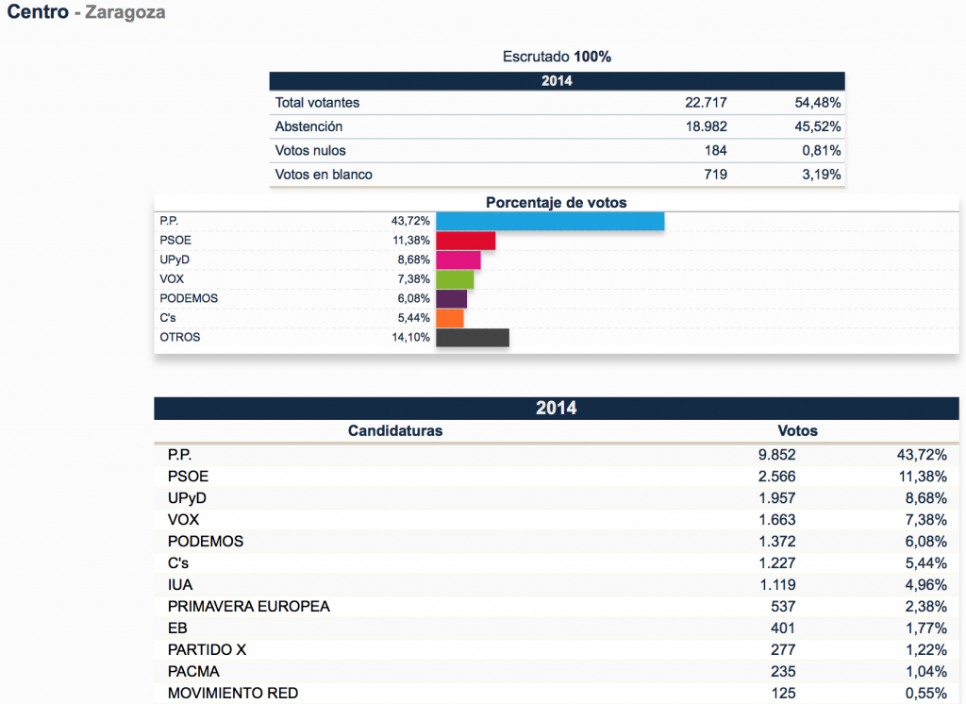966x704 pixels.
Task: Click the Candidaturas column header
Action: [x=395, y=431]
